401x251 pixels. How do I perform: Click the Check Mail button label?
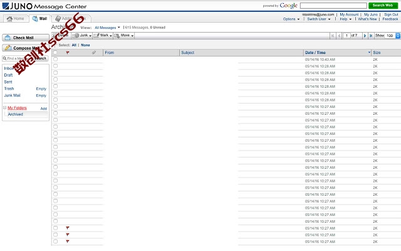(x=23, y=38)
